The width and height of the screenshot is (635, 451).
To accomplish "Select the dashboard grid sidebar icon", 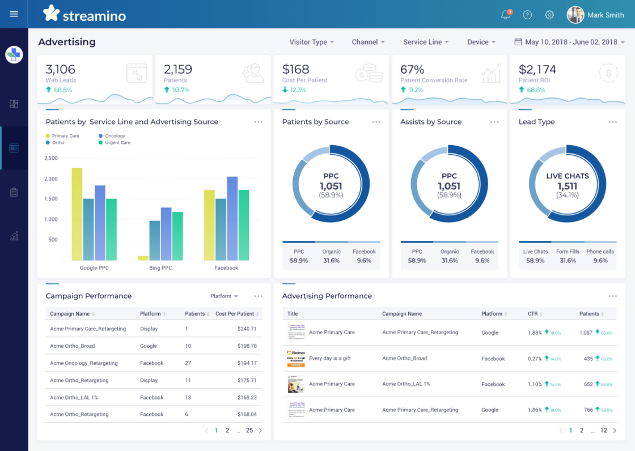I will 14,104.
